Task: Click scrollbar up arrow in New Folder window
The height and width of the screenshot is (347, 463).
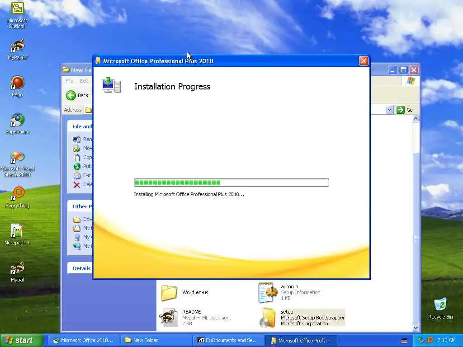Action: pos(416,119)
